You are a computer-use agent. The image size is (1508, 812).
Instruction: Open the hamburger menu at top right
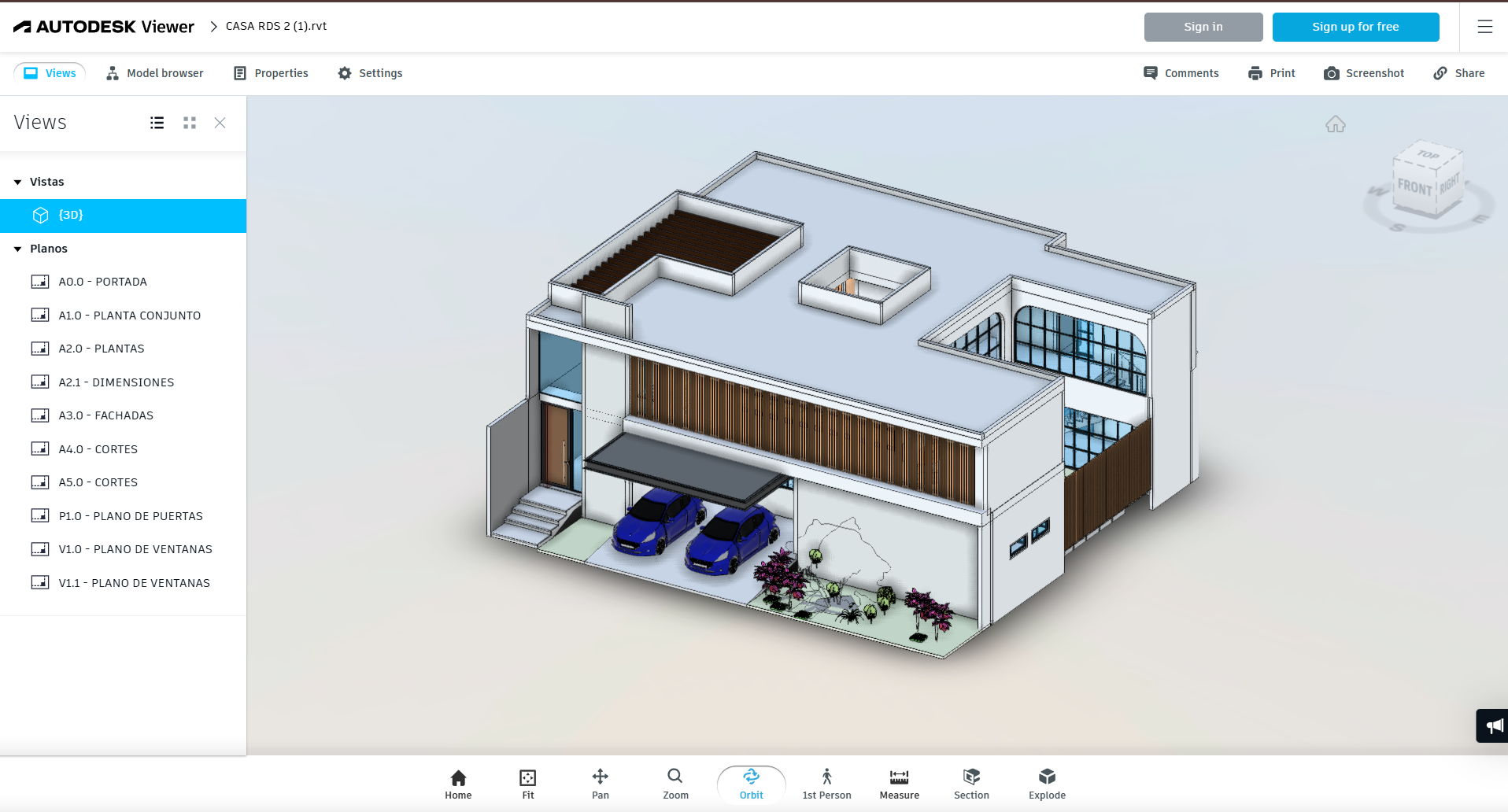1485,27
